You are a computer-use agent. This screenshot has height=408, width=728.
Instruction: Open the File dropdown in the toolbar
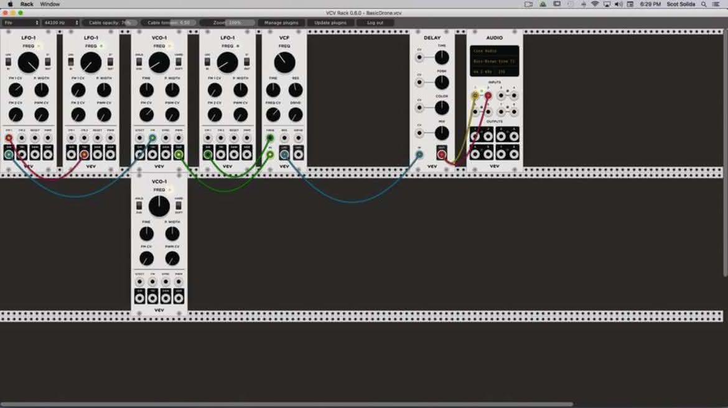coord(21,23)
